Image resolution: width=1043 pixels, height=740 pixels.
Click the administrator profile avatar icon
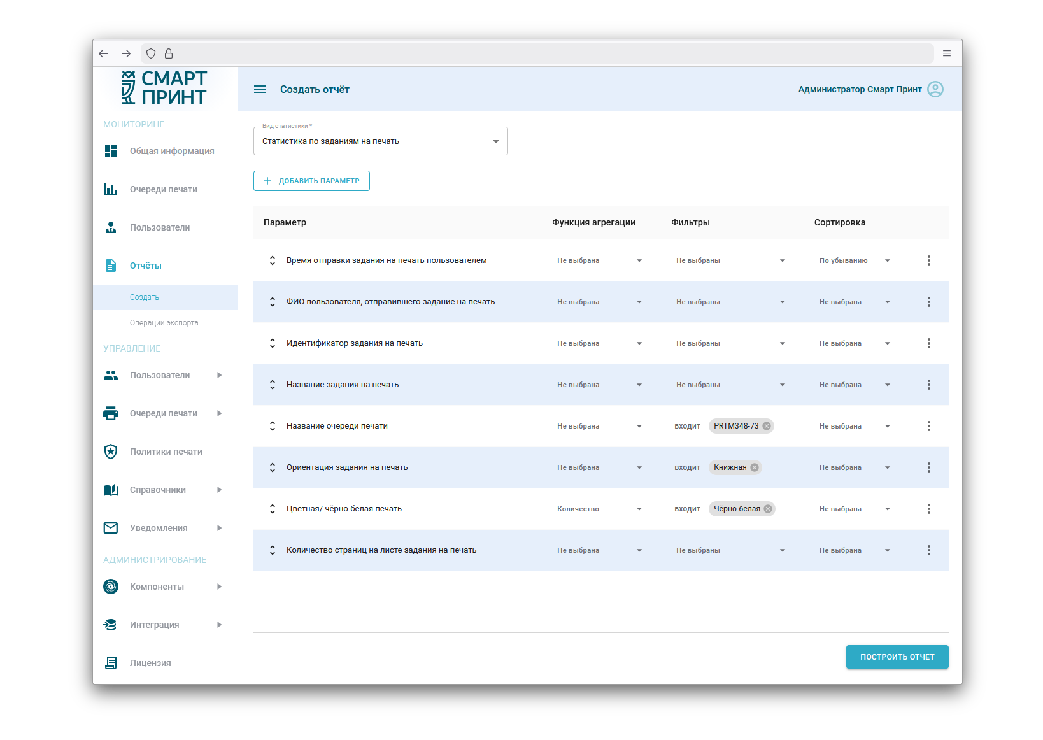click(x=935, y=89)
